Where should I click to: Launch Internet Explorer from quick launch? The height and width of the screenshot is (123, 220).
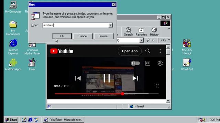coord(30,120)
